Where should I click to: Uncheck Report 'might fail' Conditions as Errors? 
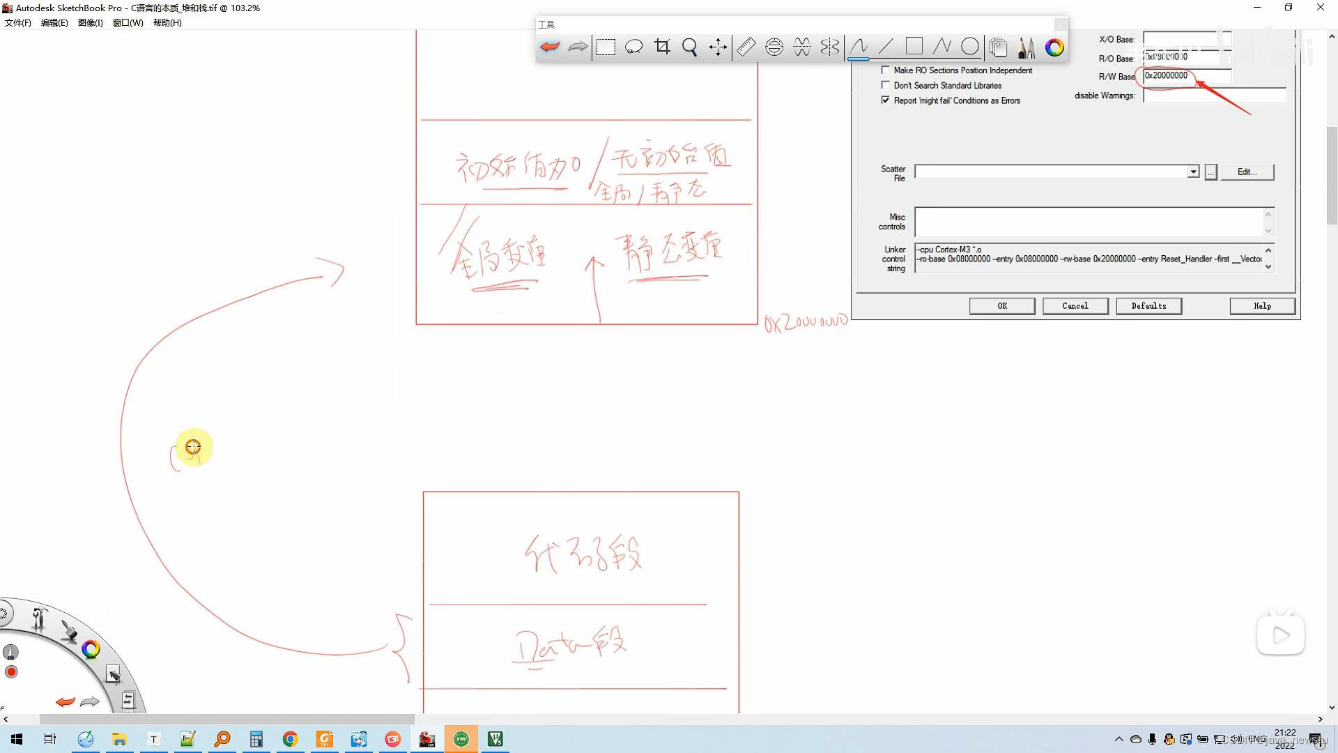886,100
